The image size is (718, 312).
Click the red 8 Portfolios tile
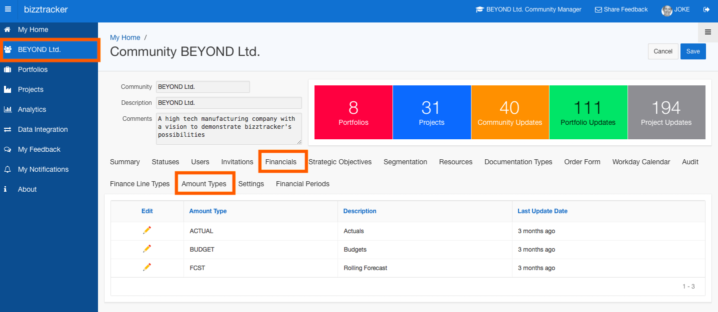tap(353, 112)
